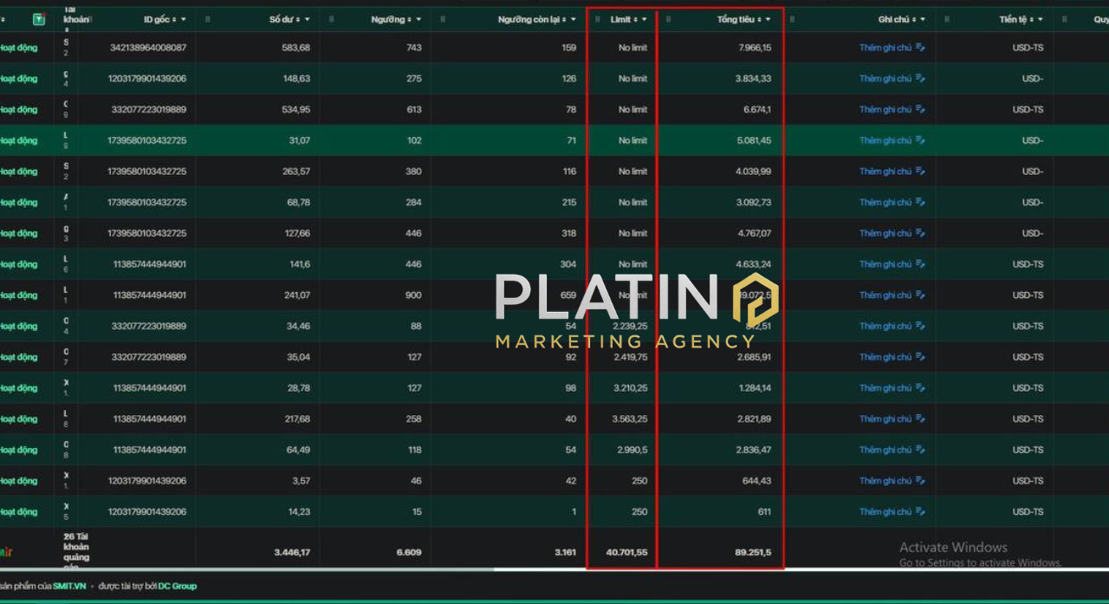Click Thêm ghi chú in 68,78 balance row
The height and width of the screenshot is (604, 1109).
coord(885,203)
